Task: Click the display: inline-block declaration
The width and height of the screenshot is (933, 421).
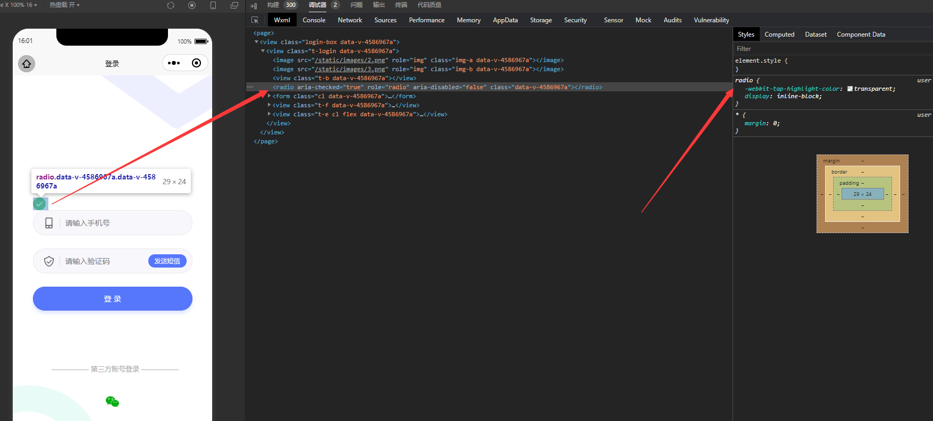Action: (x=783, y=96)
